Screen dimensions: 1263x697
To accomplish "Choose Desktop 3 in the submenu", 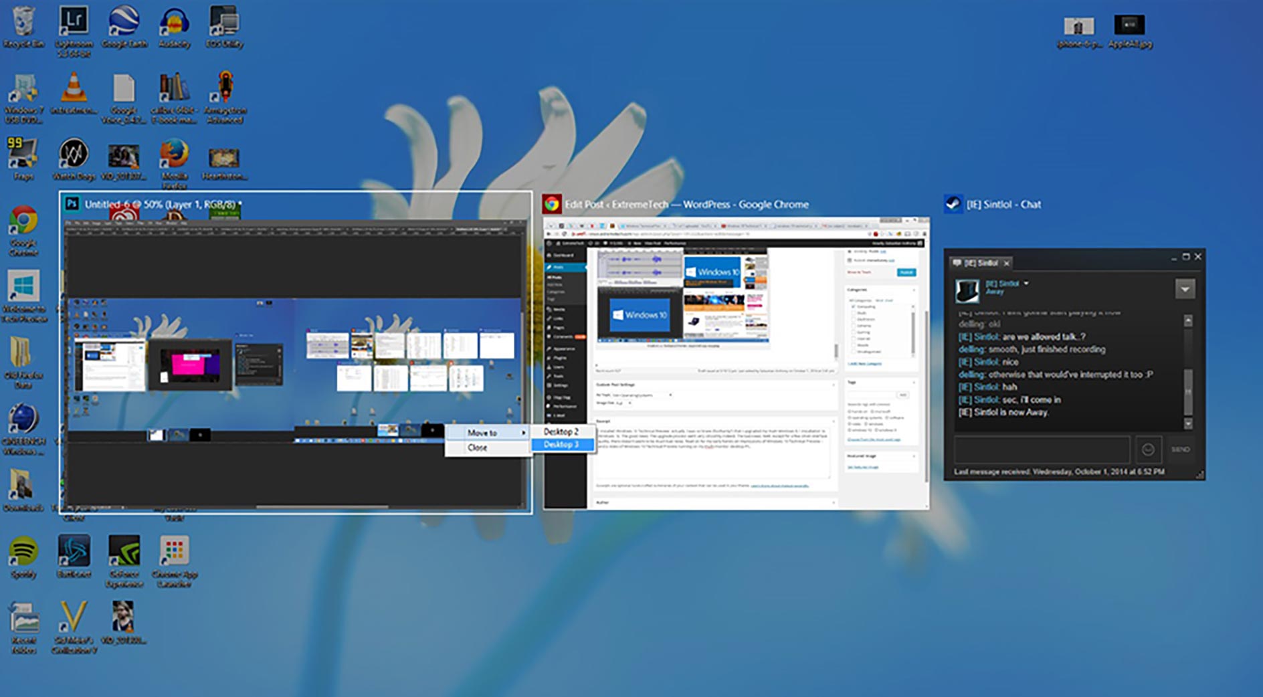I will pos(561,445).
